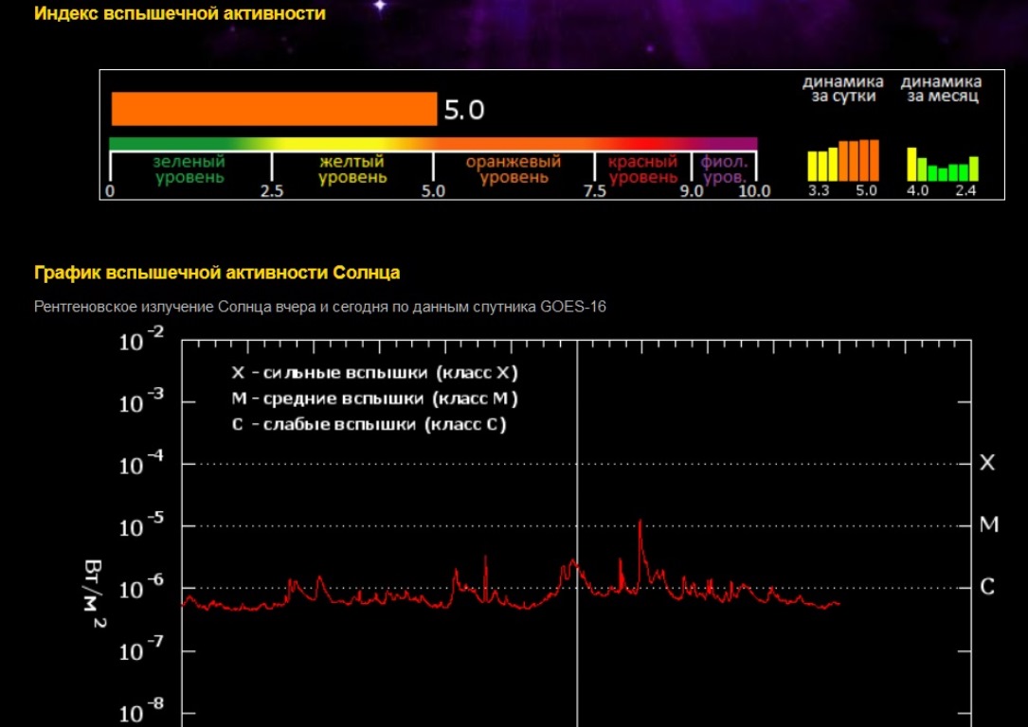
Task: Click the "Индекс вспышечной активности" heading
Action: pyautogui.click(x=180, y=13)
